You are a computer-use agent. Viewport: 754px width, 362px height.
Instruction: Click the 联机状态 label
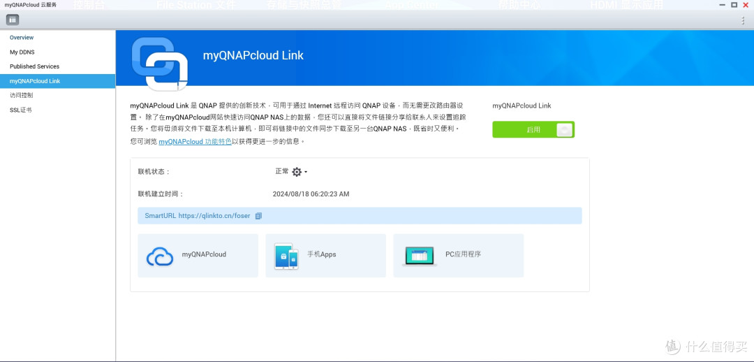pos(154,172)
